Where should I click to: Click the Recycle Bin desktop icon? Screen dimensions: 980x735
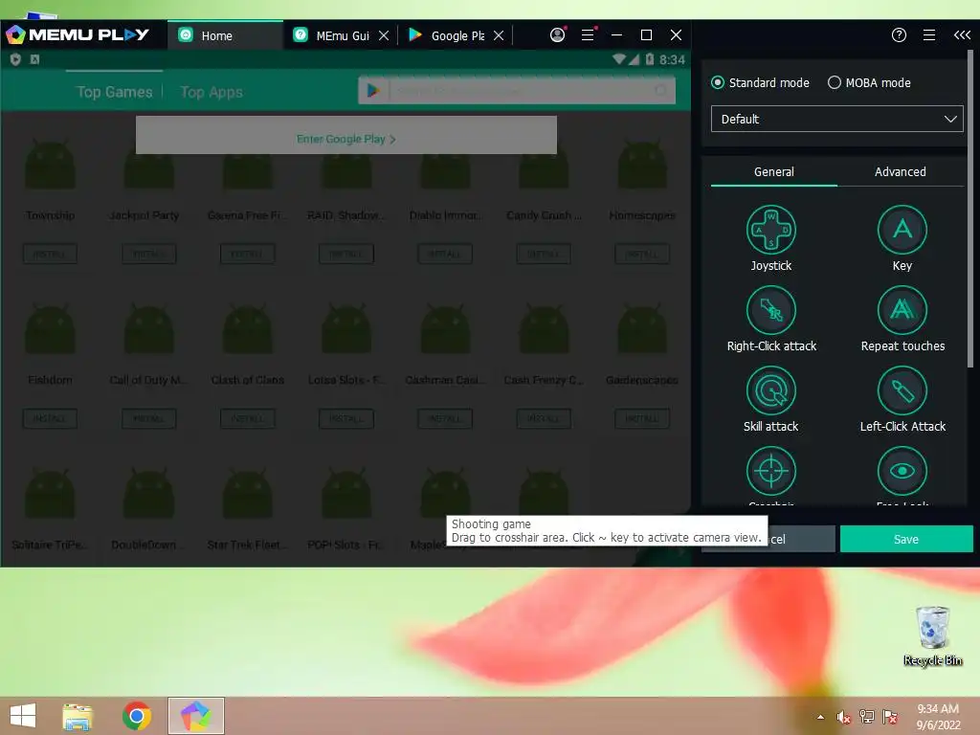(x=932, y=635)
